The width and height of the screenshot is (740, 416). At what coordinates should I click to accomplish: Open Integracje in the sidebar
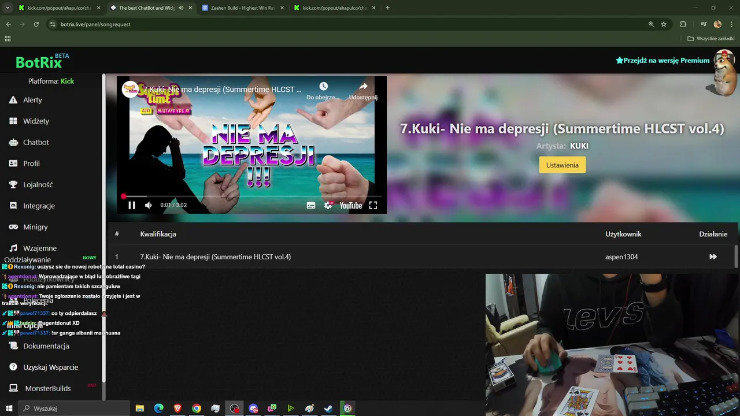tap(32, 206)
